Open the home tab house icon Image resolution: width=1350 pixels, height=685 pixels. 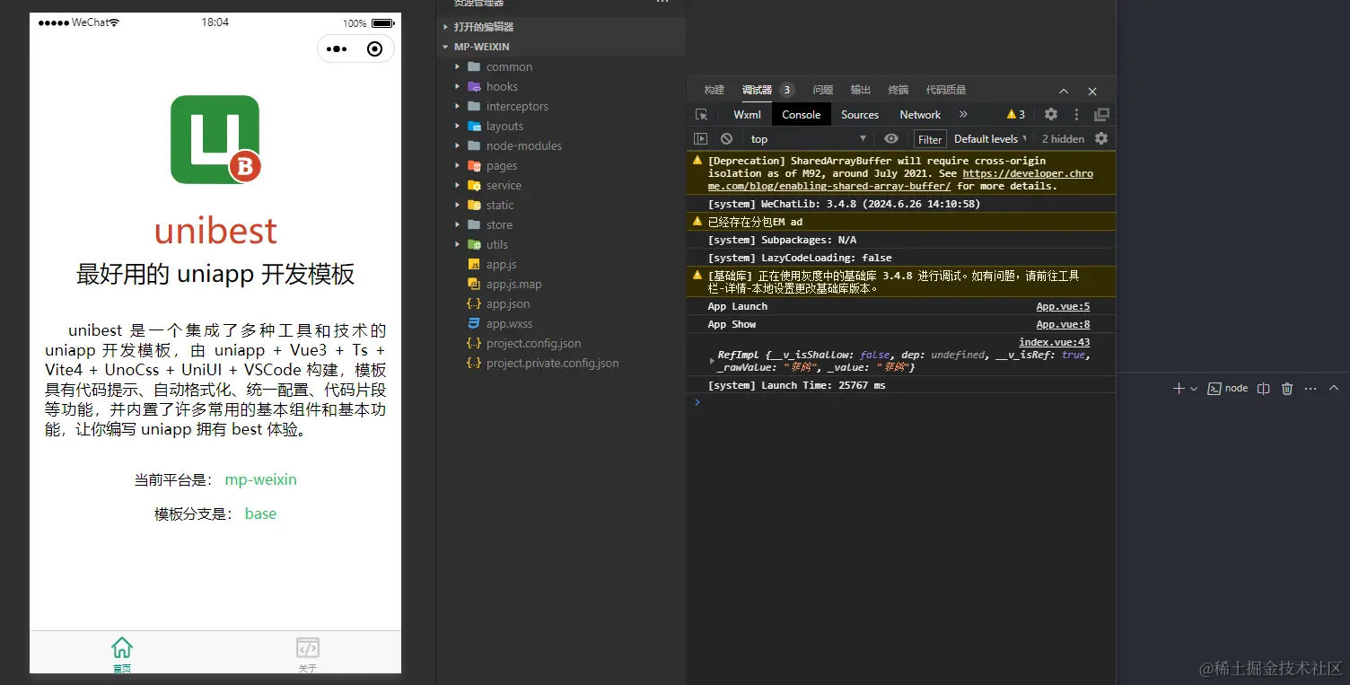pos(122,647)
